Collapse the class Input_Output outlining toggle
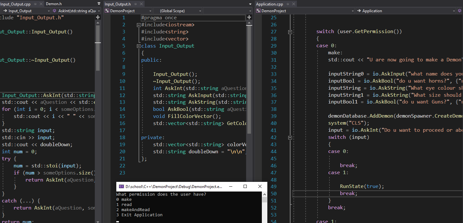Viewport: 463px width, 223px height. click(138, 46)
